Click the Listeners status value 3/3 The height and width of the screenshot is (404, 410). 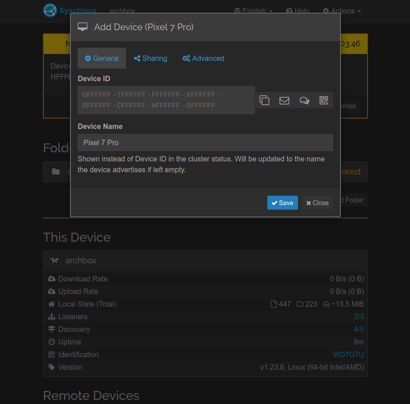pos(358,317)
